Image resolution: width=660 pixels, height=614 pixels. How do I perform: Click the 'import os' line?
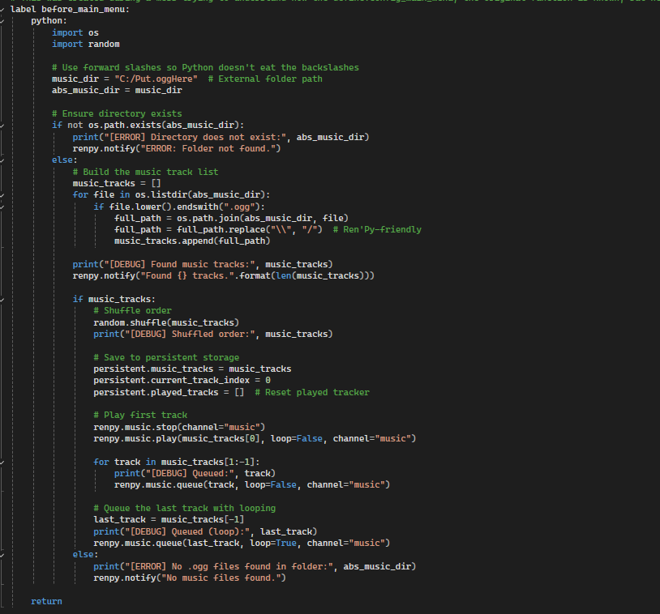[x=75, y=32]
